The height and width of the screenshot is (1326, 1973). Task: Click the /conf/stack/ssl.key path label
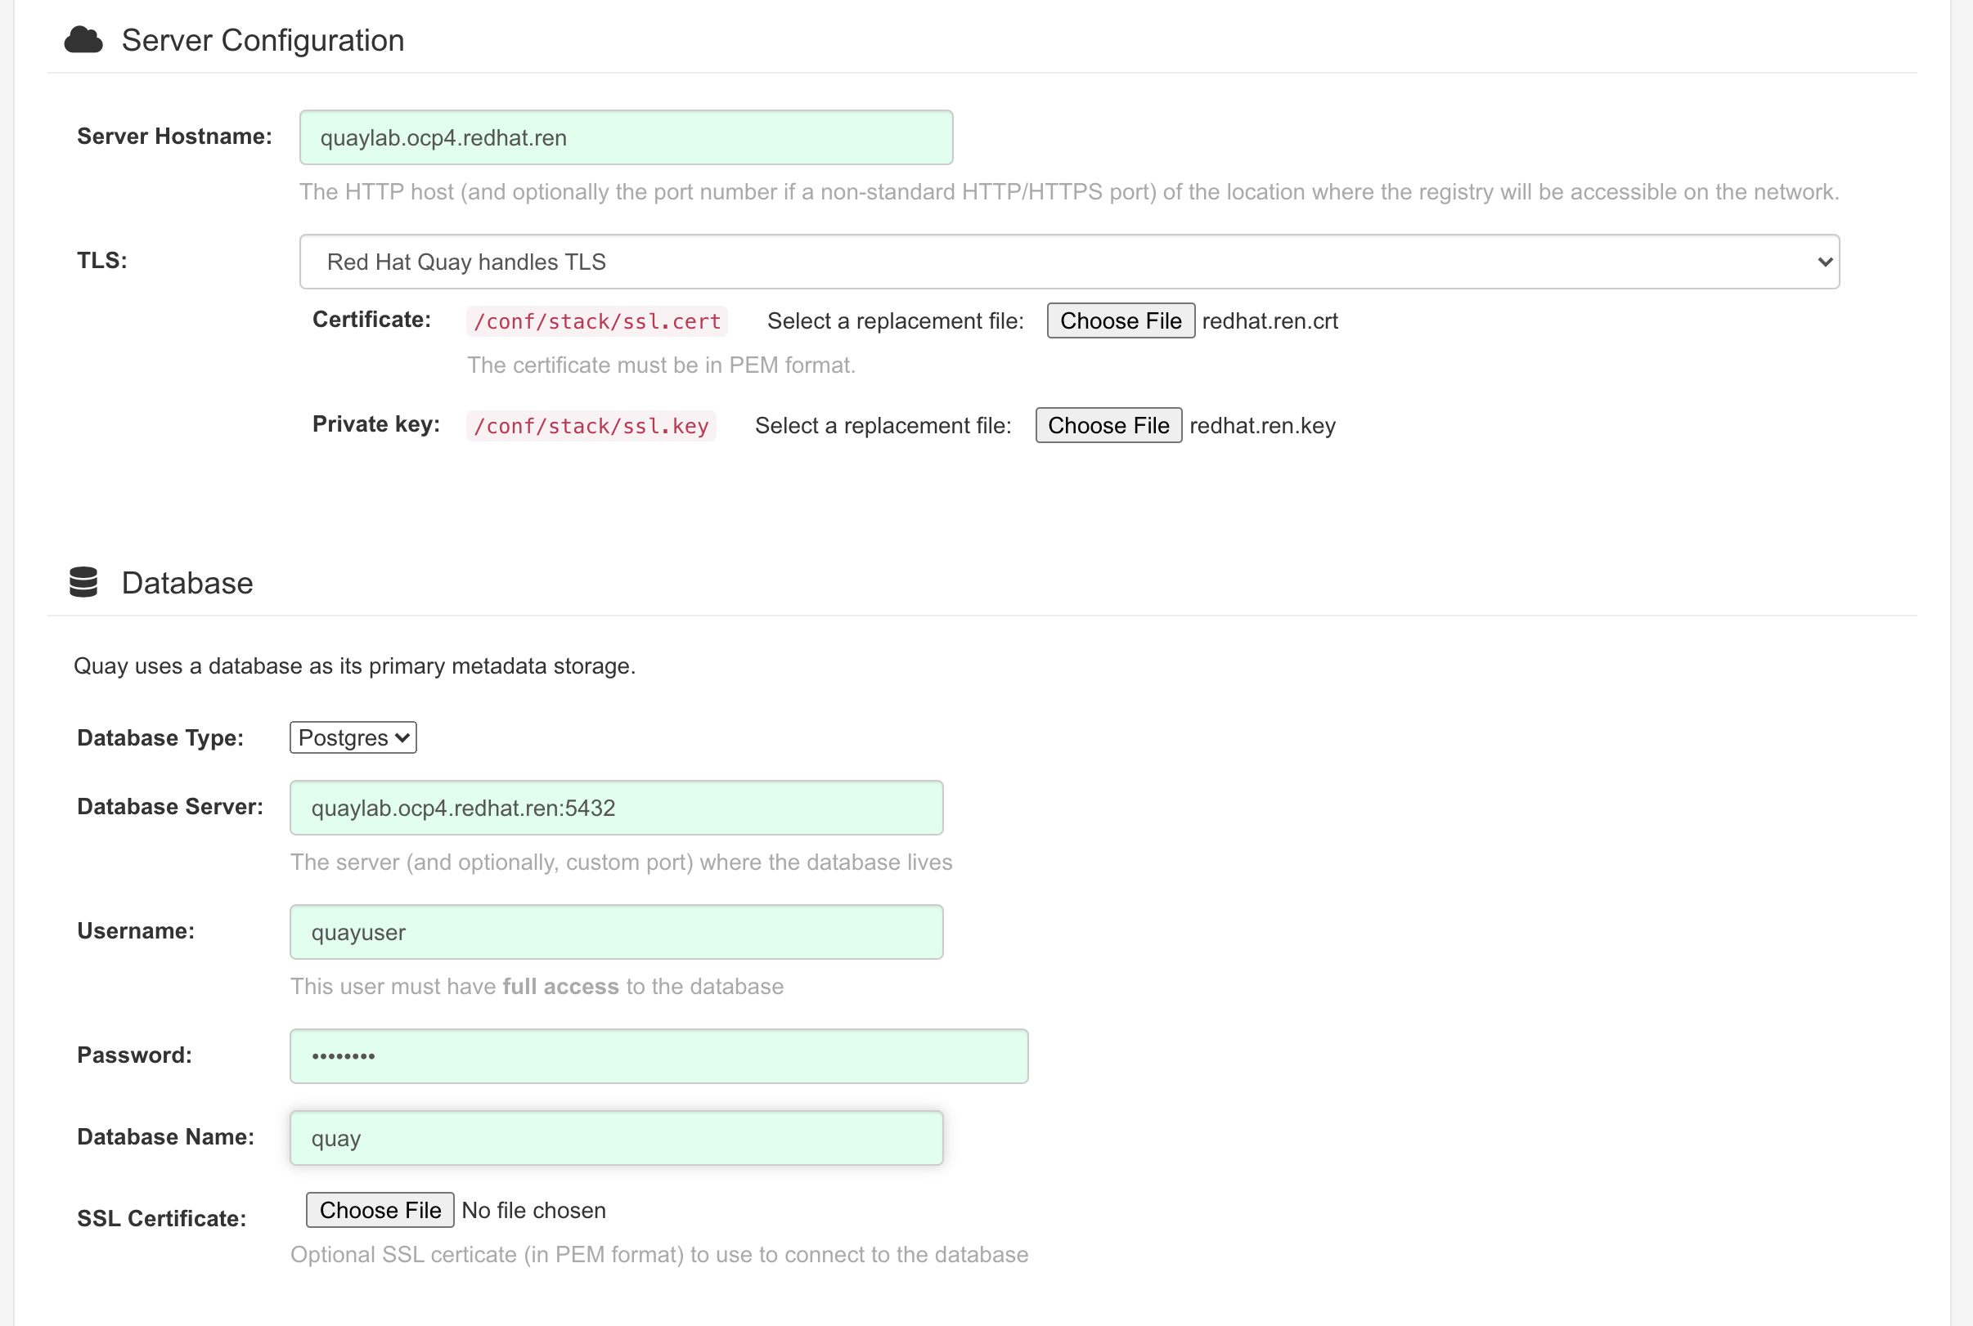[x=591, y=425]
